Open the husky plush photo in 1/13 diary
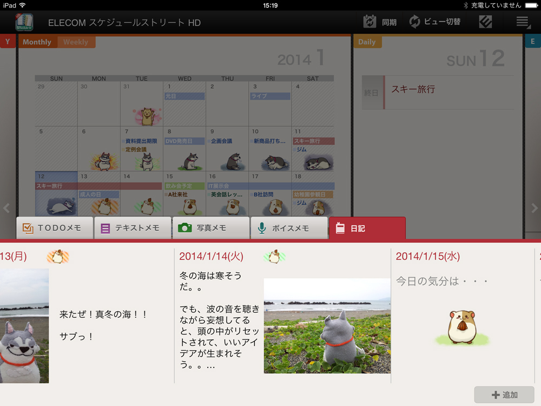The image size is (541, 406). pyautogui.click(x=24, y=325)
